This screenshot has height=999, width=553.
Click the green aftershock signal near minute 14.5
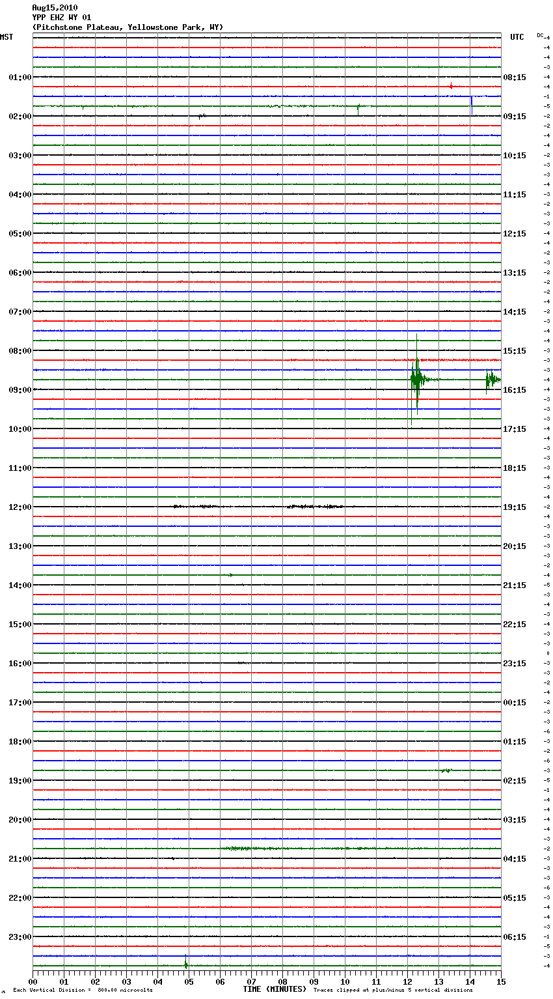click(x=492, y=380)
